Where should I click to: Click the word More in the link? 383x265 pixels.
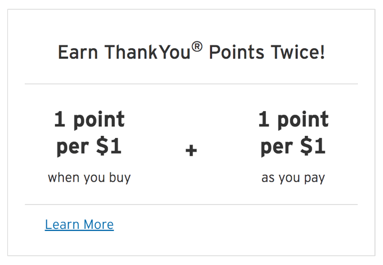[x=98, y=224]
